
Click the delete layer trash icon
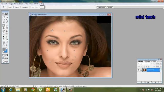pyautogui.click(x=159, y=82)
